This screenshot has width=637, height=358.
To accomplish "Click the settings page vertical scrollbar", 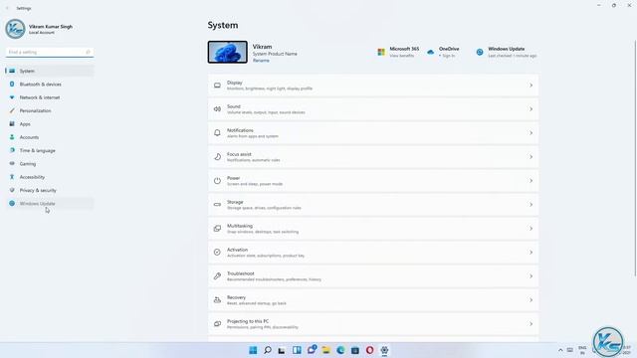I will [x=635, y=158].
